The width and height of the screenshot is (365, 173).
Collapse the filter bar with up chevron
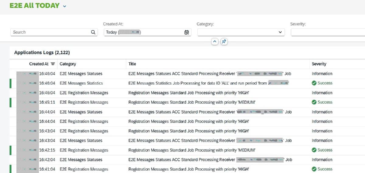click(215, 42)
